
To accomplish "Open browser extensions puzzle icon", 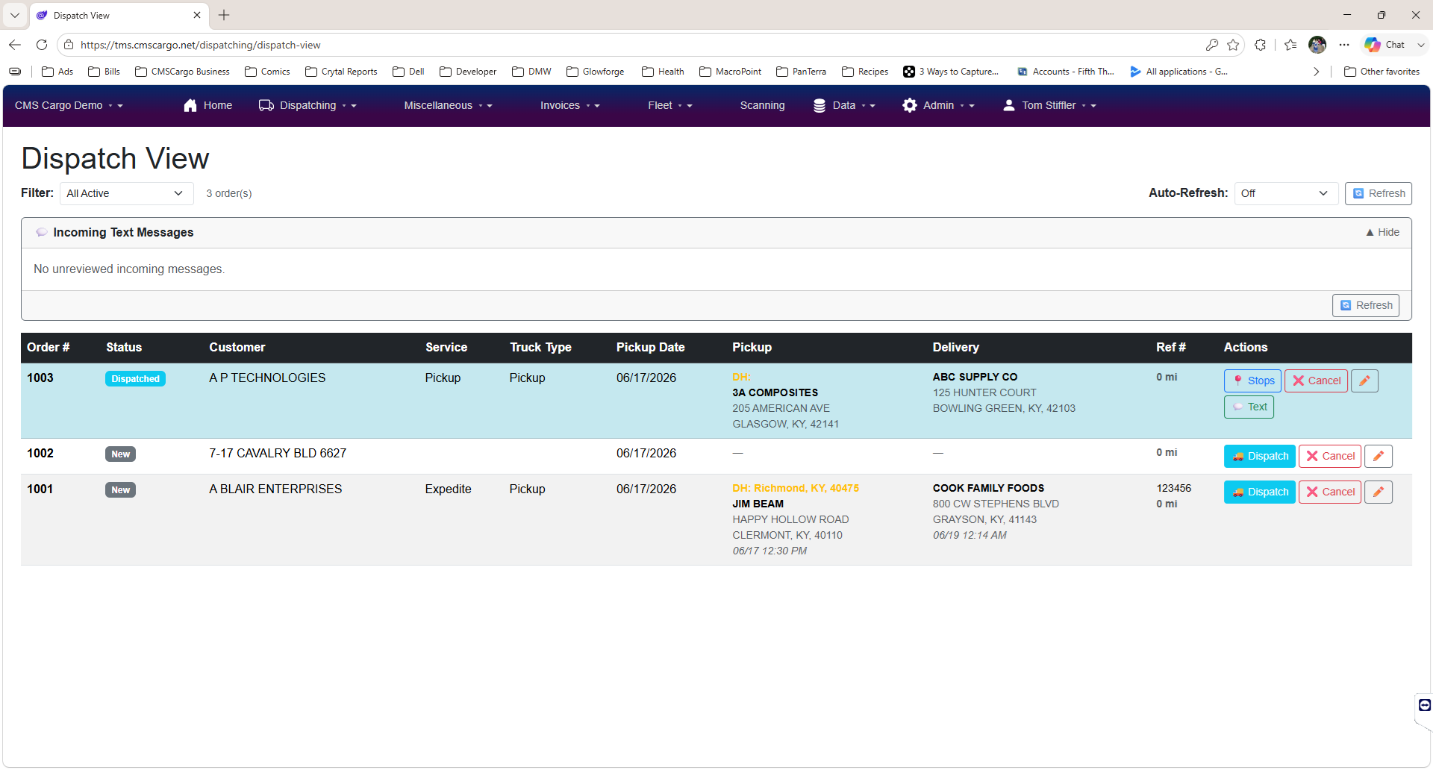I will [x=1261, y=45].
